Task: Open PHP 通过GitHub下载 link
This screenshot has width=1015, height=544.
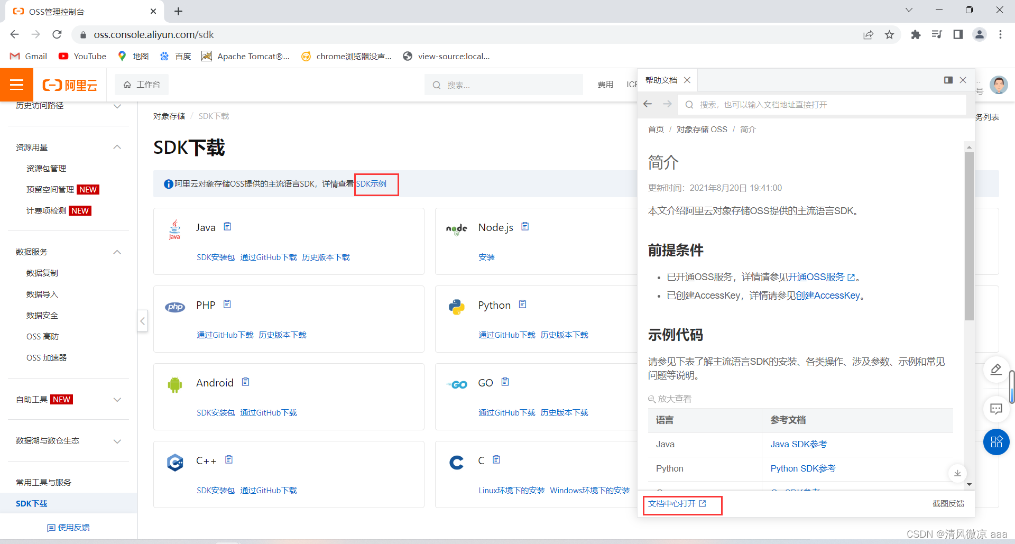Action: [225, 335]
